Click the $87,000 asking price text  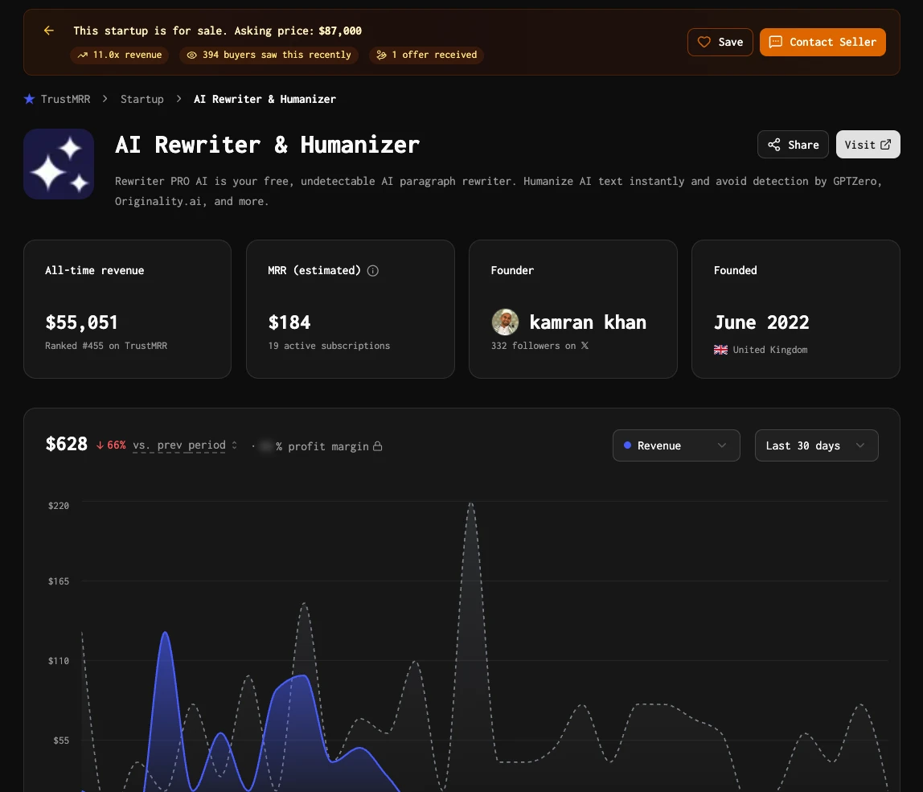click(340, 31)
